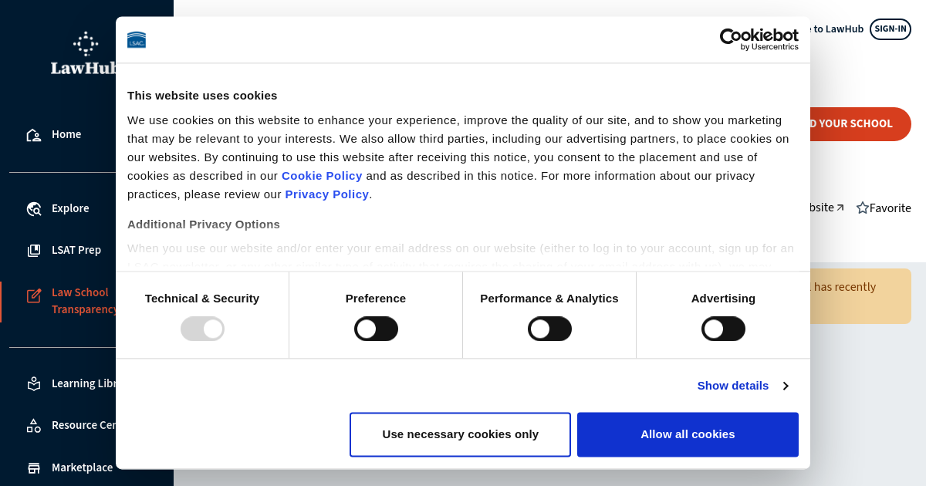
Task: Click the Learning Library icon
Action: pos(34,383)
